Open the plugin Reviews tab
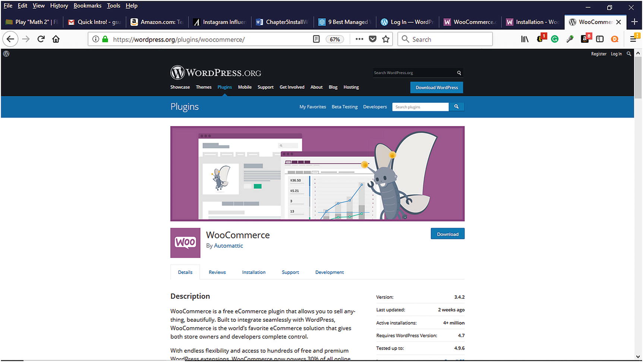 tap(217, 272)
